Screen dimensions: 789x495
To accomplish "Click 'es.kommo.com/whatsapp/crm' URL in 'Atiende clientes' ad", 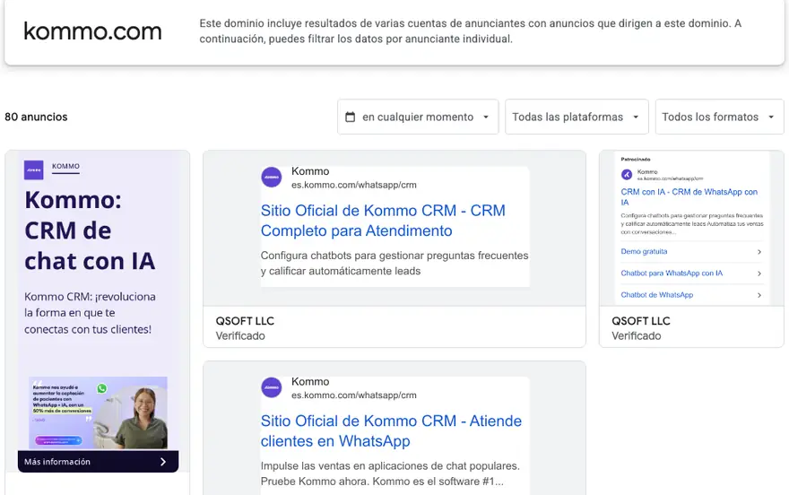I will pyautogui.click(x=354, y=395).
